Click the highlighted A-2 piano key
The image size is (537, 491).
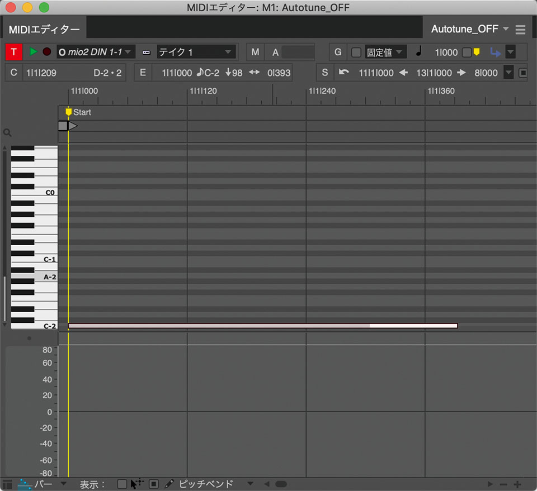pyautogui.click(x=34, y=277)
